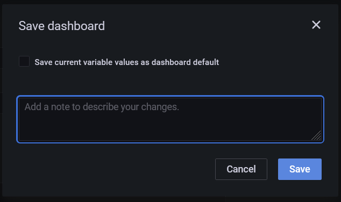This screenshot has width=341, height=202.
Task: Click the 'Save dashboard' dialog title
Action: 61,26
